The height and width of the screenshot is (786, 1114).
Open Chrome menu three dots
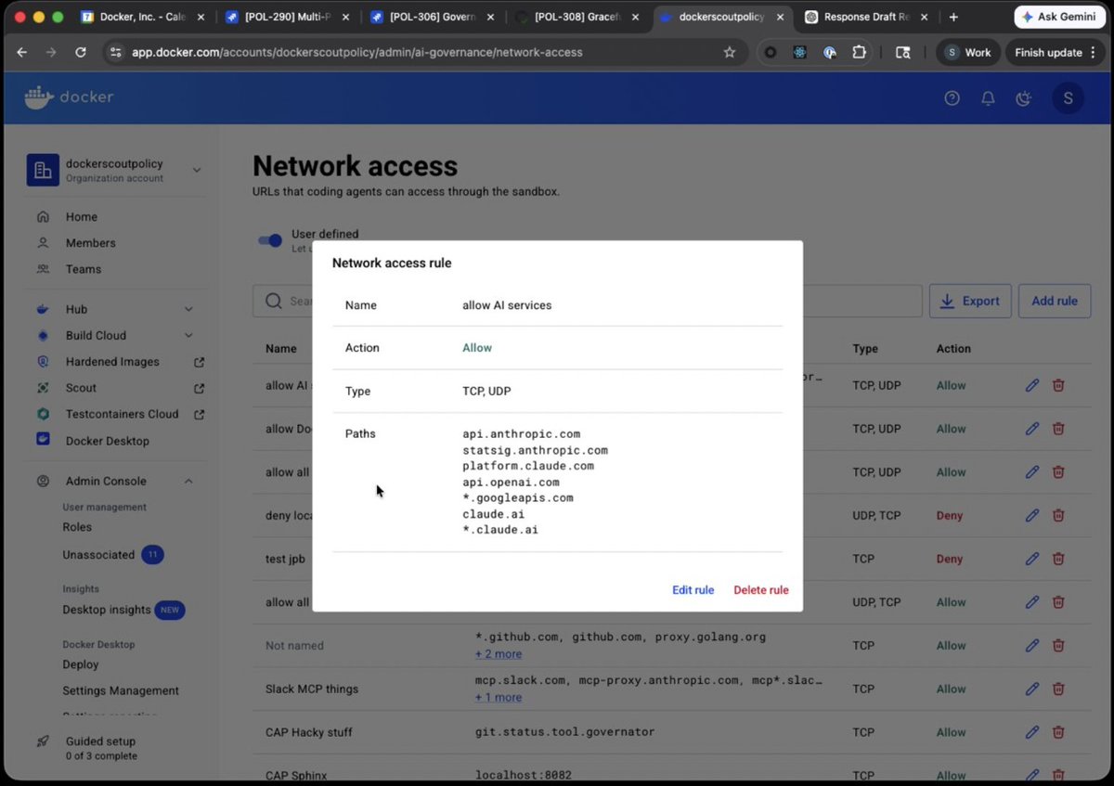pos(1092,53)
